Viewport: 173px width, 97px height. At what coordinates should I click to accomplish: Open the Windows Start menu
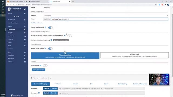pos(3,1)
